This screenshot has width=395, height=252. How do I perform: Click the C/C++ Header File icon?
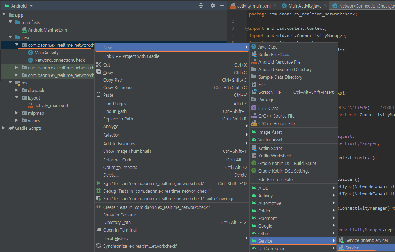pos(254,123)
